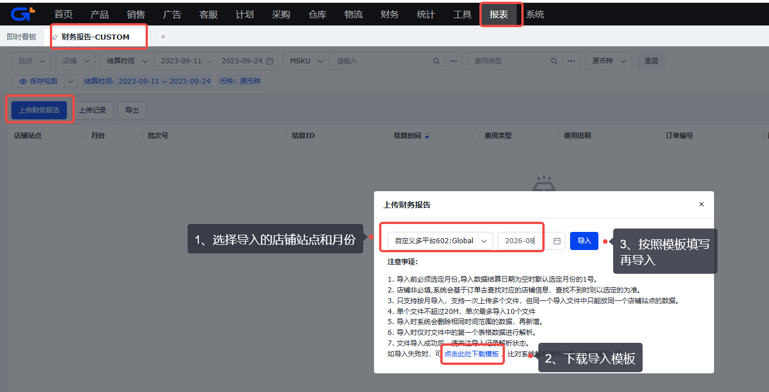The width and height of the screenshot is (769, 392).
Task: Open calendar icon in 结算时间 date range
Action: tap(270, 61)
